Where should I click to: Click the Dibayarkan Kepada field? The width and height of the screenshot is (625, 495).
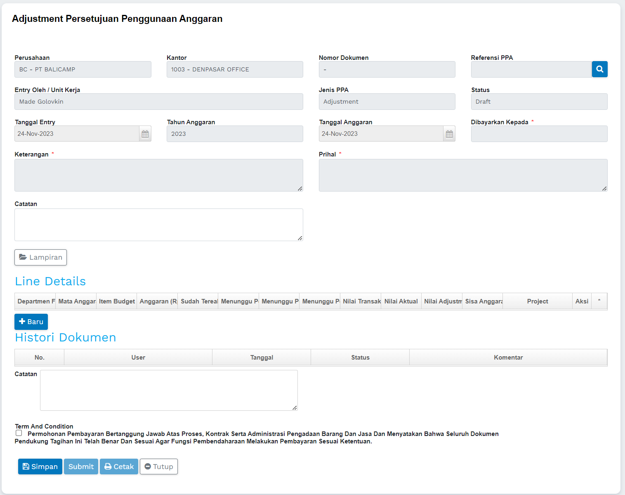539,134
